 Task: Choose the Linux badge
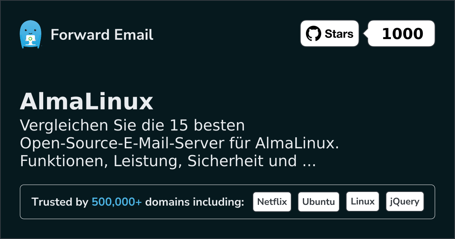point(362,202)
